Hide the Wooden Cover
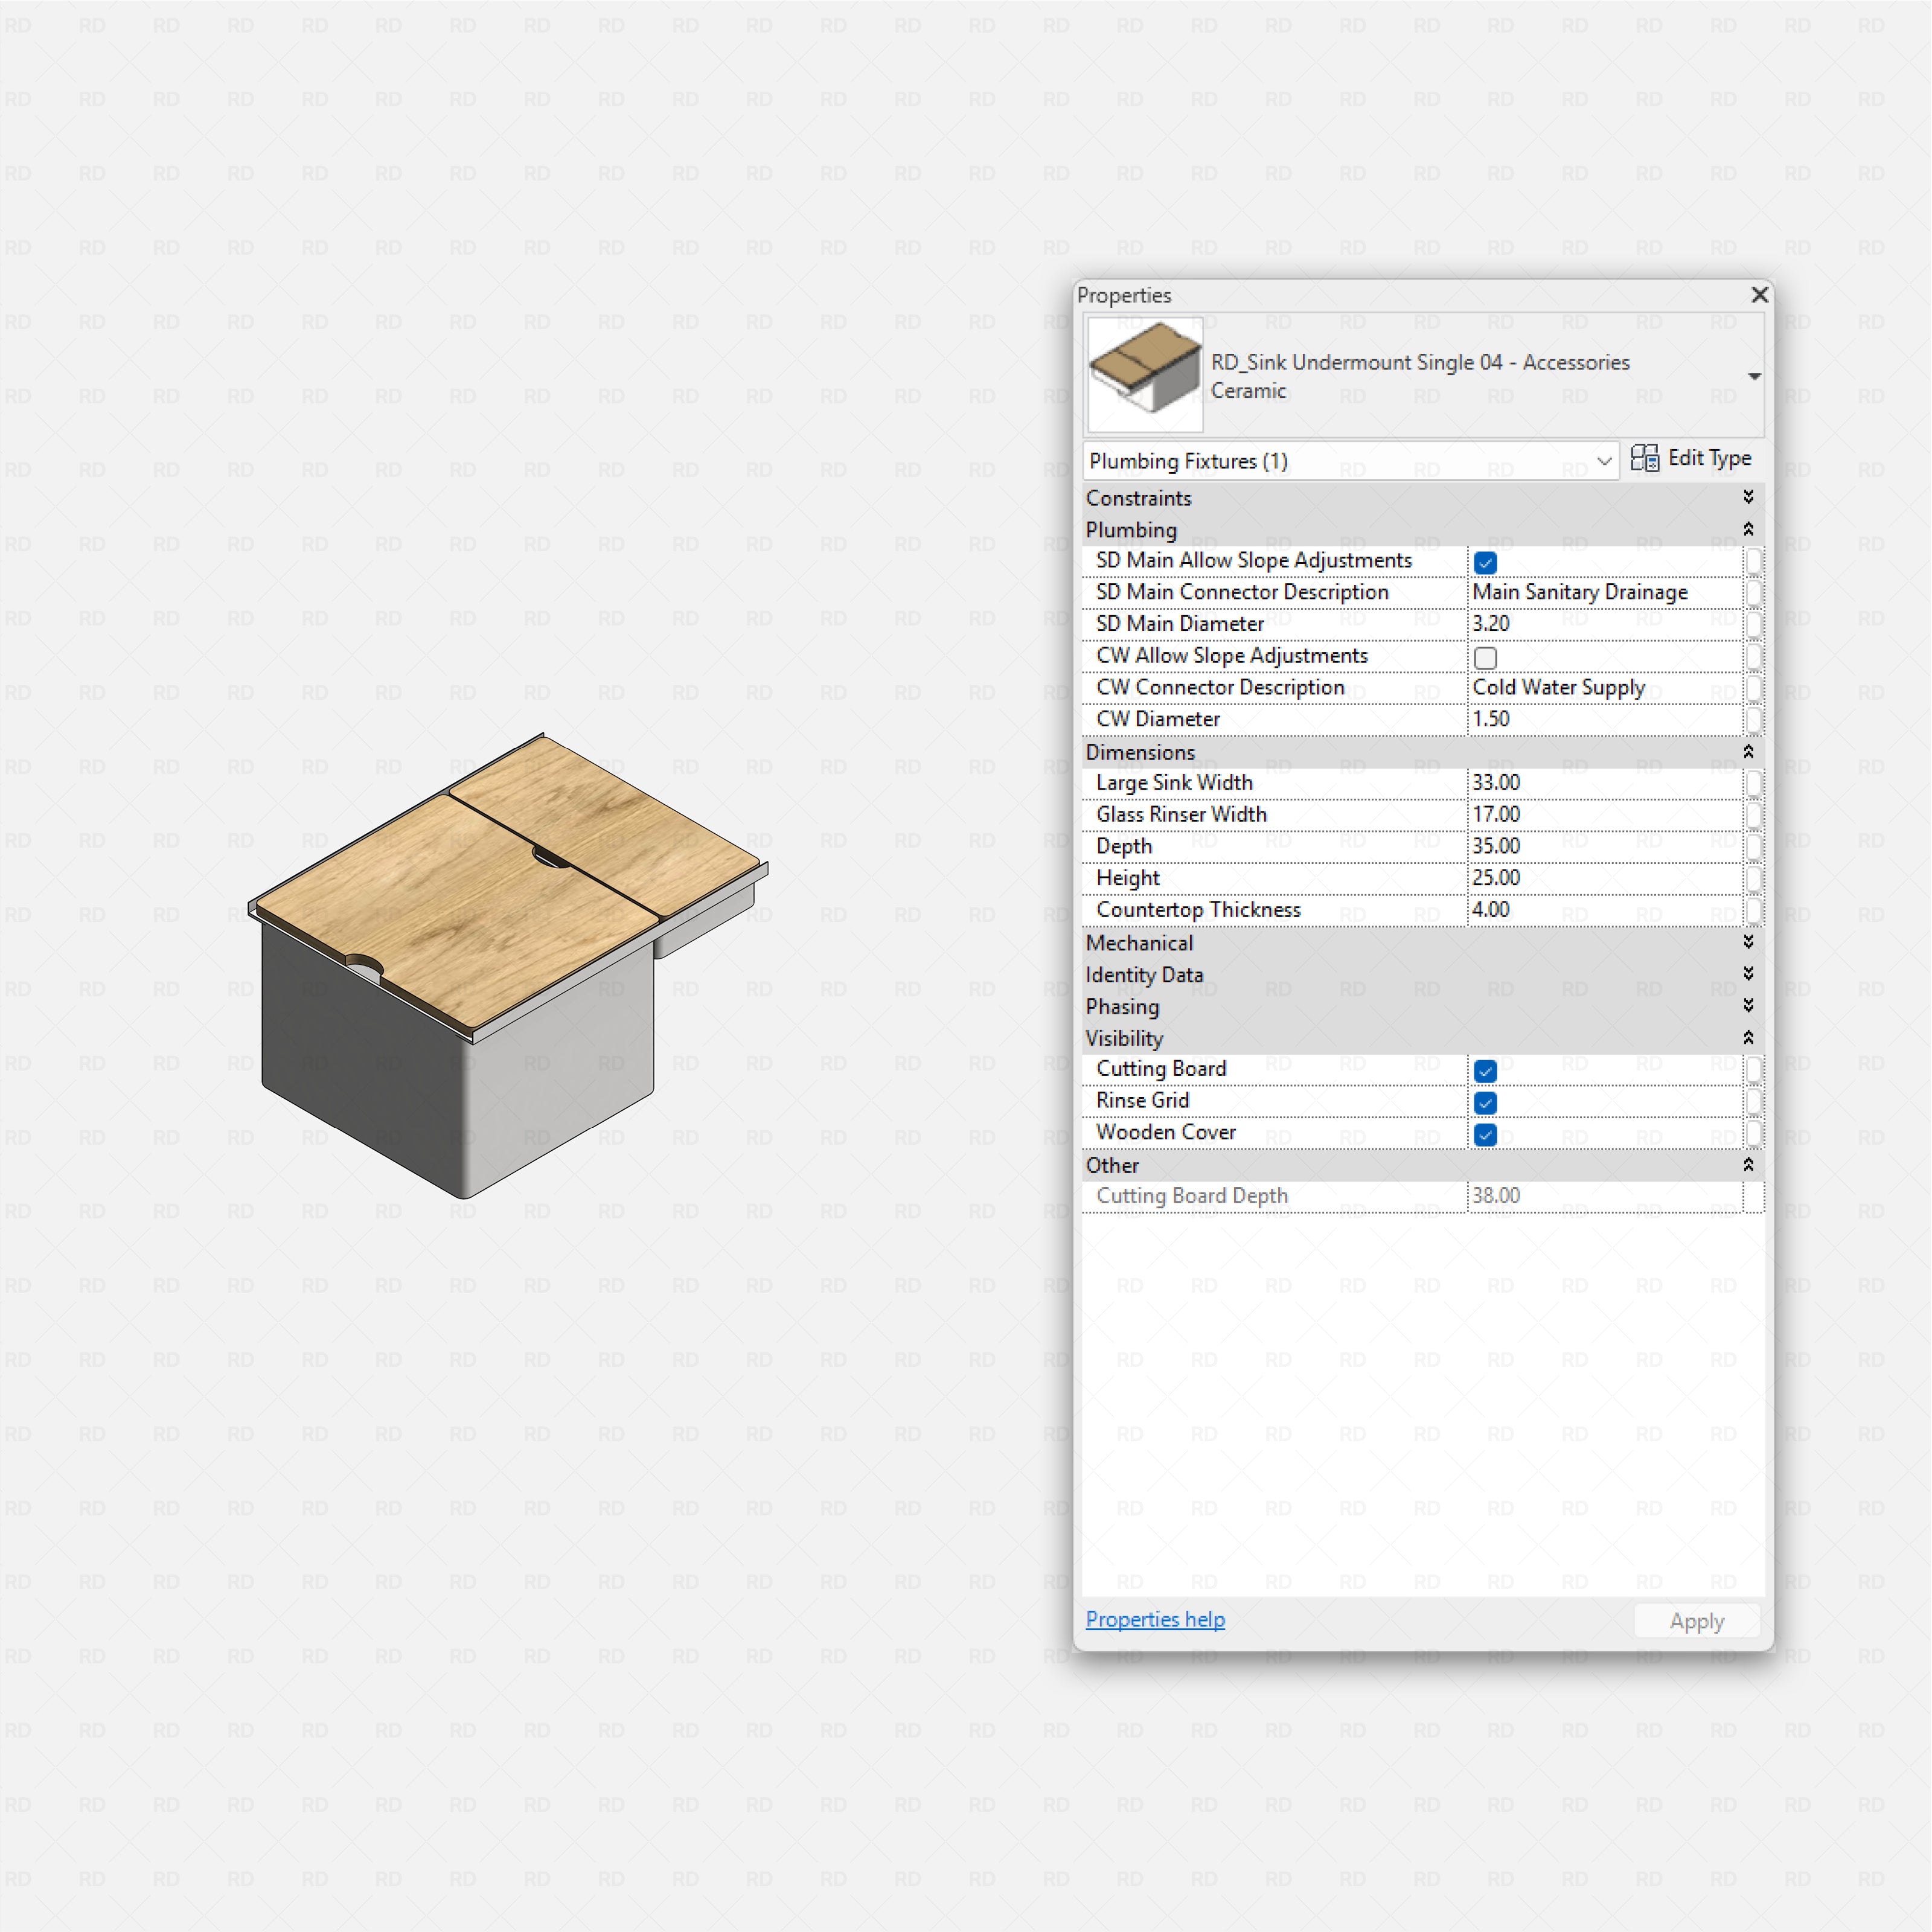 (1485, 1134)
